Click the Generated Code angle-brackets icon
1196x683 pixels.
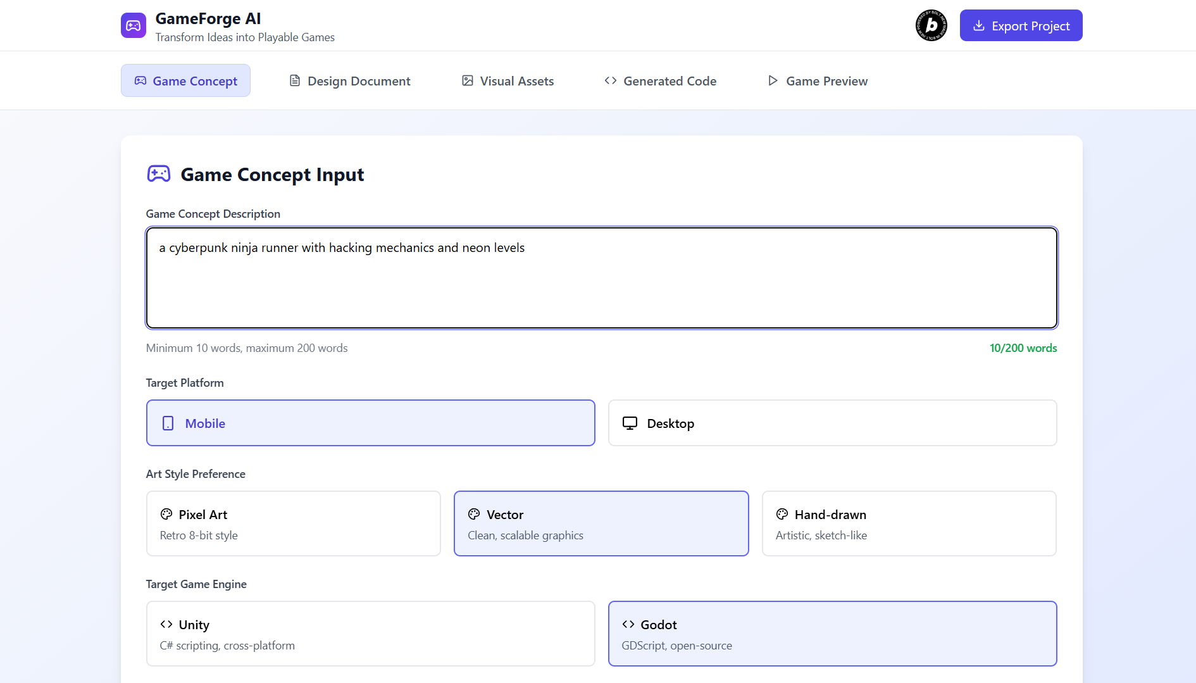pos(610,80)
